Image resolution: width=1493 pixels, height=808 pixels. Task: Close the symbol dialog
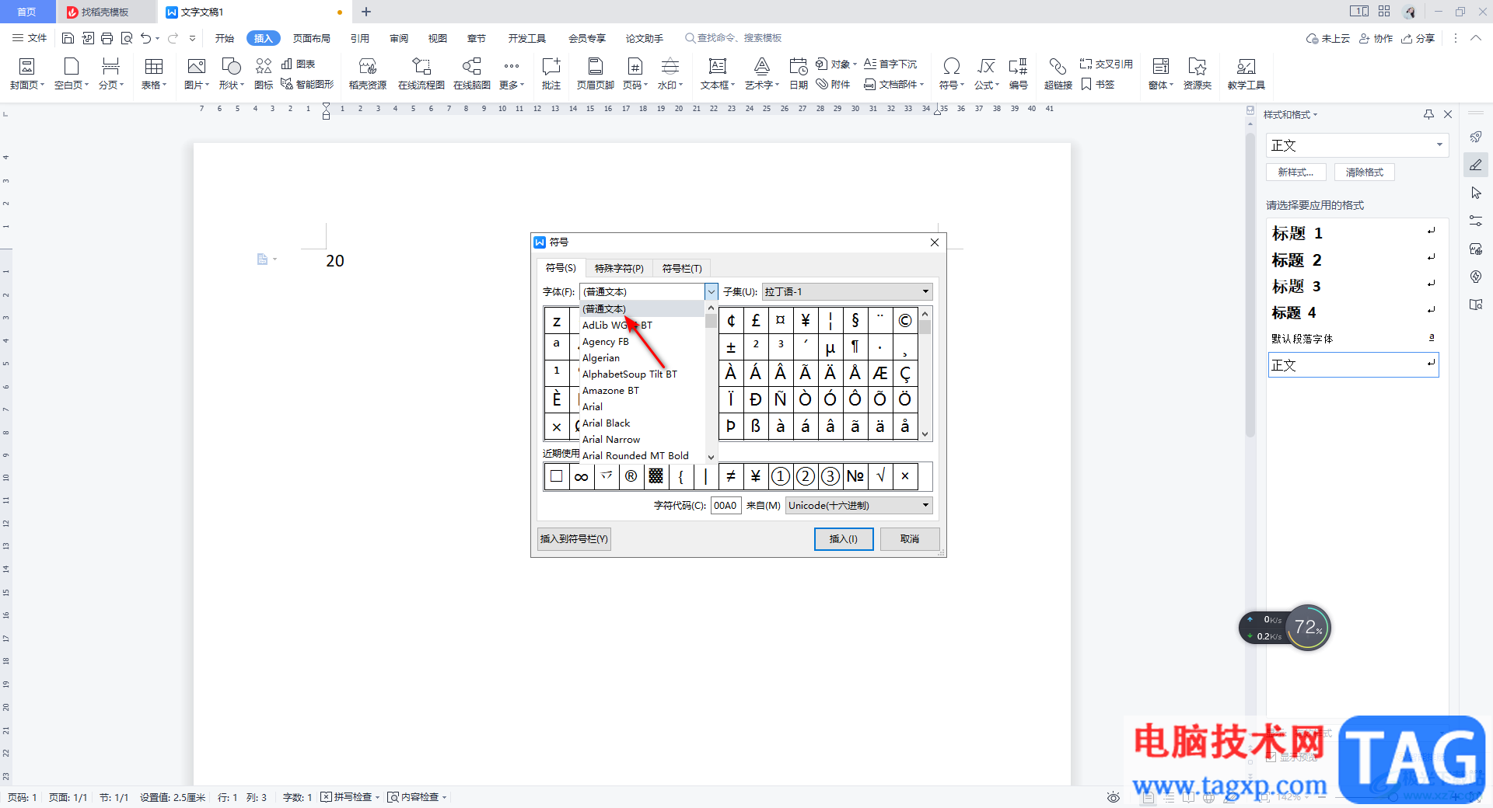(x=935, y=242)
